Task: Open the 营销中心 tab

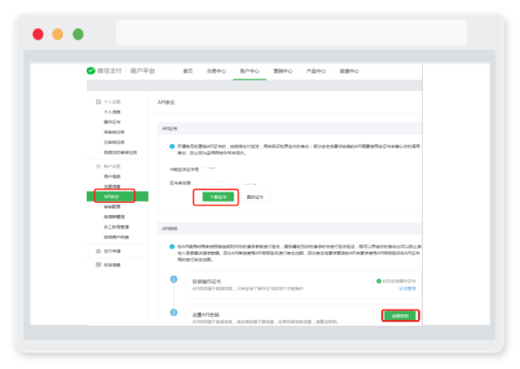Action: [x=282, y=71]
